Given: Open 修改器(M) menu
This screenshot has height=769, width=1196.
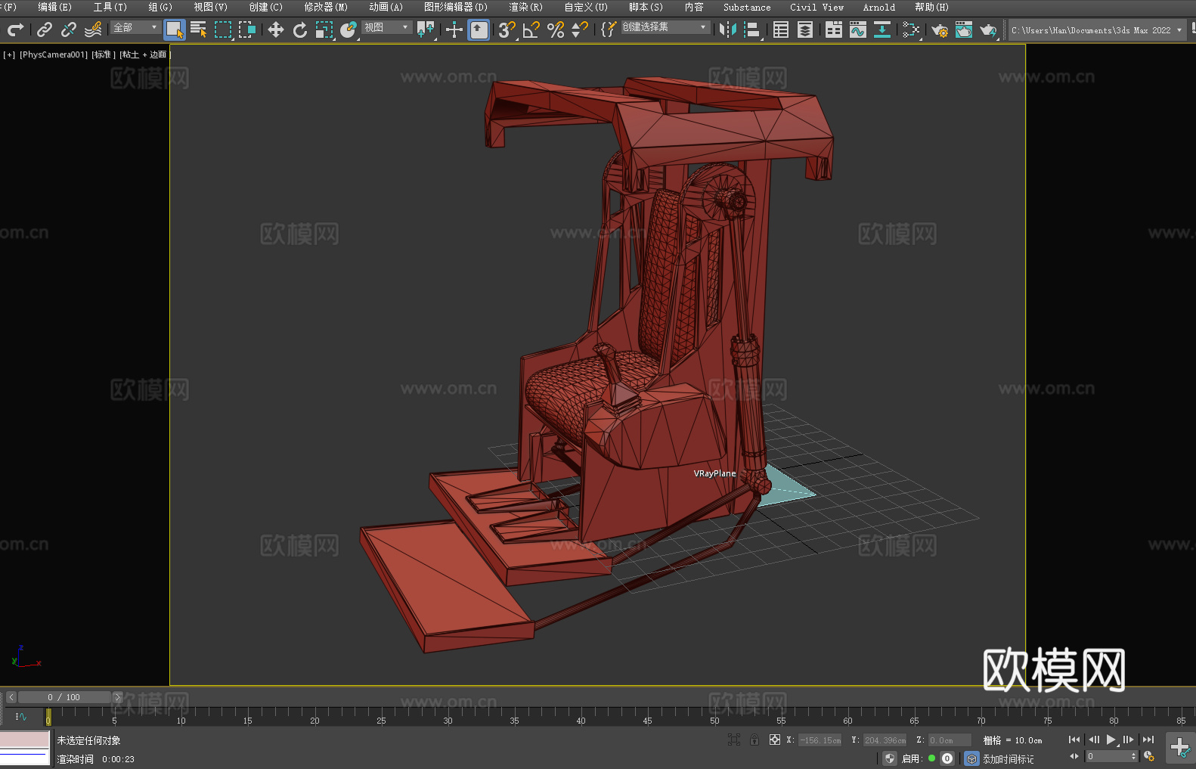Looking at the screenshot, I should (x=326, y=7).
